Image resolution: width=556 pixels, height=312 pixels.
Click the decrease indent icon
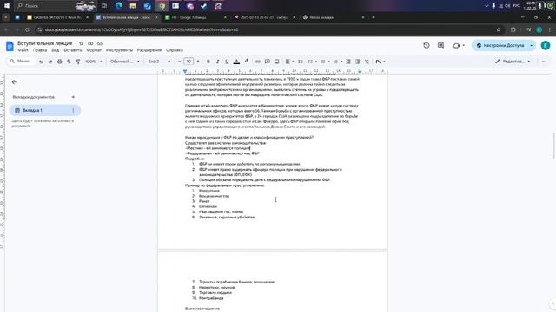348,62
